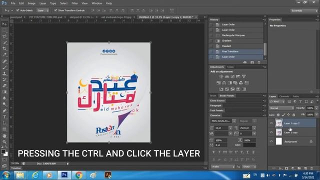Select the Rectangular Marquee tool

4,30
